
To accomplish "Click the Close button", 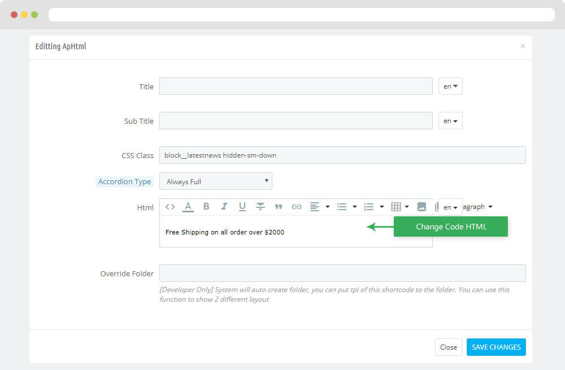I will tap(449, 347).
